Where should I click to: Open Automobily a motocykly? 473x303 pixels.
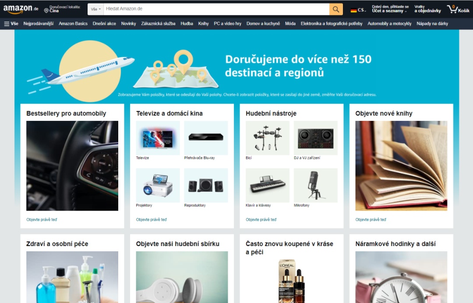click(x=389, y=24)
